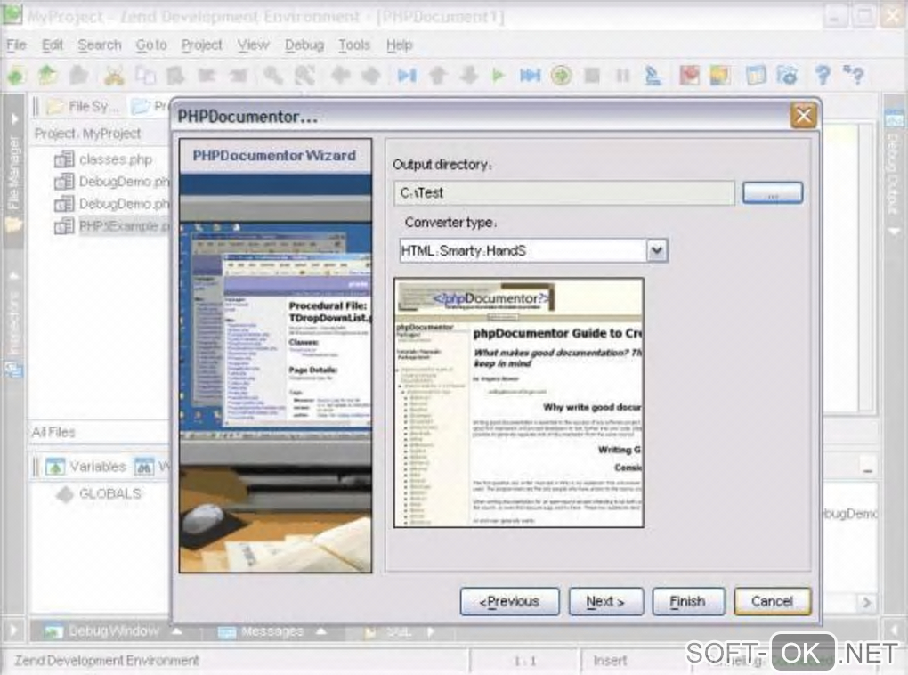Click the context help arrow-question icon

pyautogui.click(x=854, y=76)
